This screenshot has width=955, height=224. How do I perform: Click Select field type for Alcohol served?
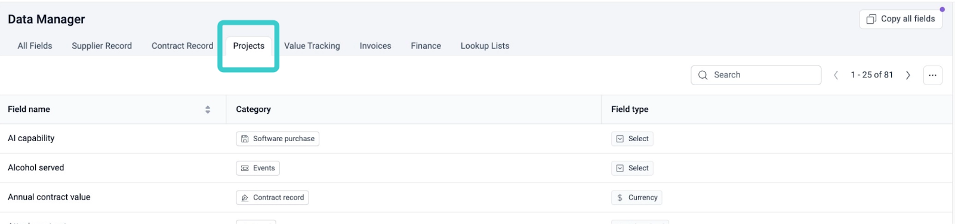pos(632,168)
